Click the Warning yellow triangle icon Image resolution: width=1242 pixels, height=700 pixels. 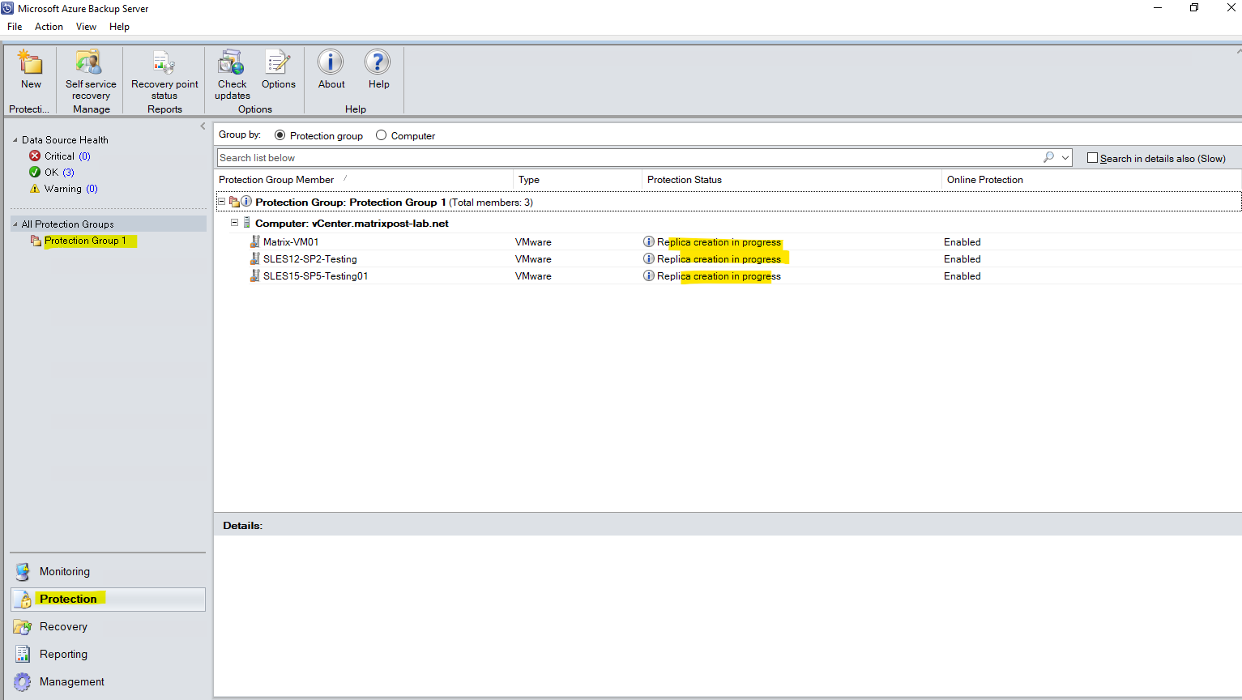[35, 189]
